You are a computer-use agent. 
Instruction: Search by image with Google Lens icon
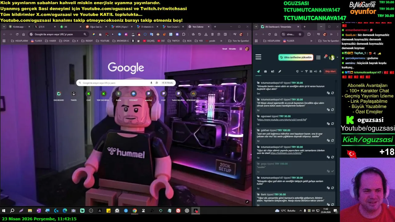[x=157, y=83]
